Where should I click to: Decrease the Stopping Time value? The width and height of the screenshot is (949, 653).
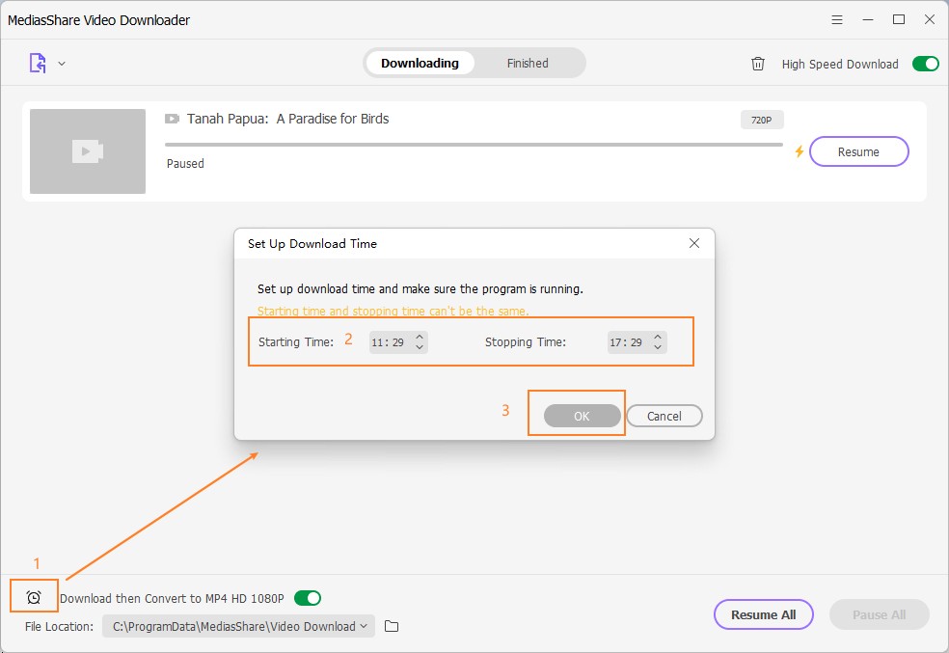658,347
